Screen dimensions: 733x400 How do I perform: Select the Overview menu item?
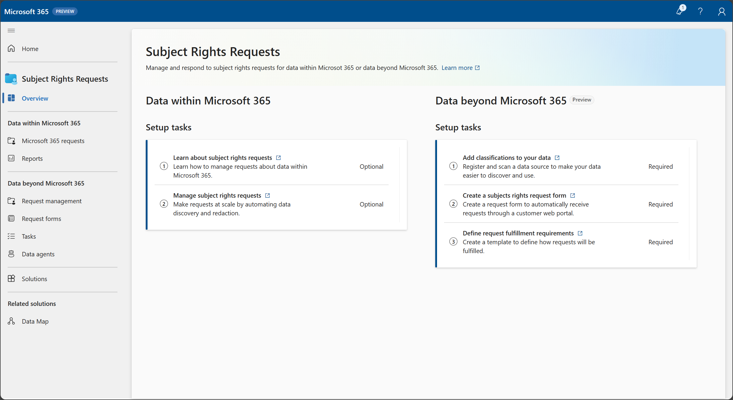click(34, 98)
